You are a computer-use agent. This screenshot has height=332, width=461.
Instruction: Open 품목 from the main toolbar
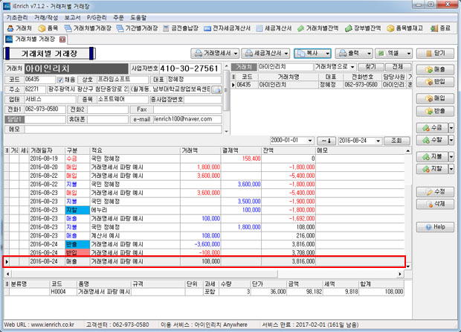(x=46, y=28)
